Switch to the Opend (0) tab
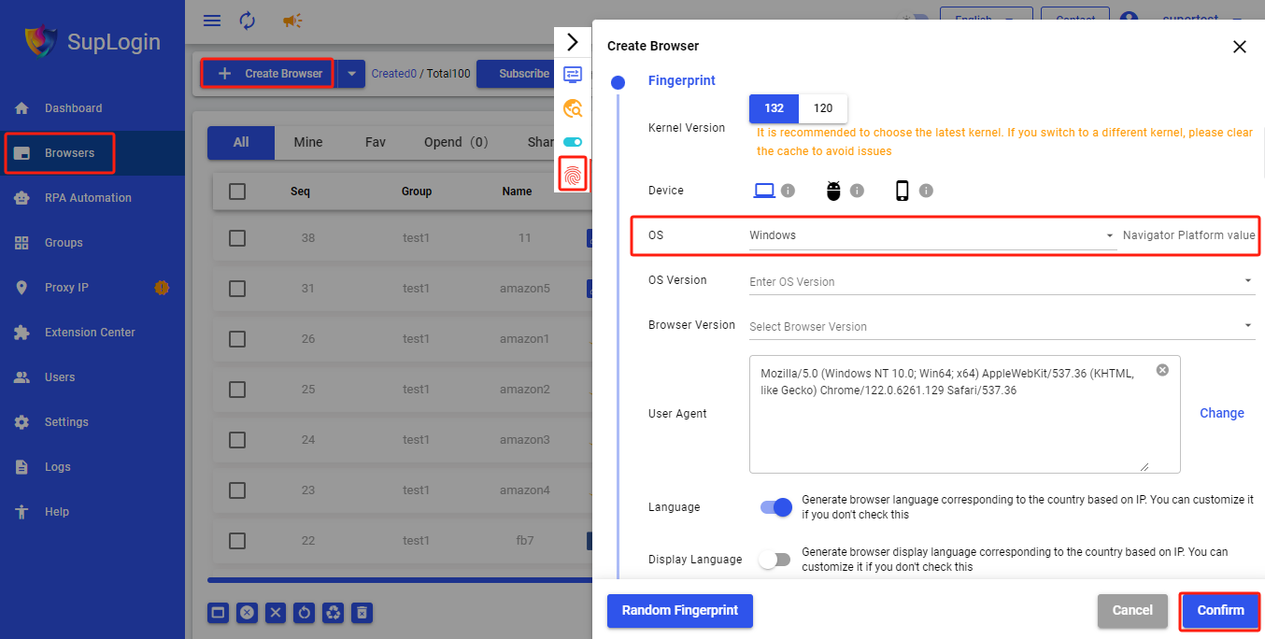Image resolution: width=1265 pixels, height=639 pixels. (456, 142)
